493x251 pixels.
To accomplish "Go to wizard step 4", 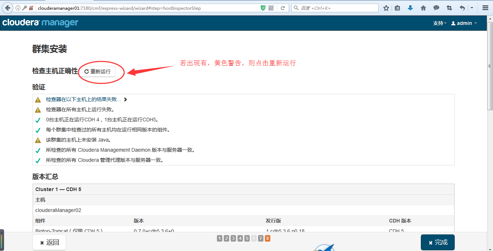I will [x=240, y=238].
